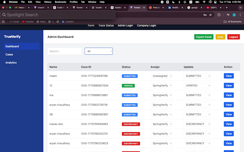Click the red Logout button
The height and width of the screenshot is (152, 244).
(x=234, y=37)
